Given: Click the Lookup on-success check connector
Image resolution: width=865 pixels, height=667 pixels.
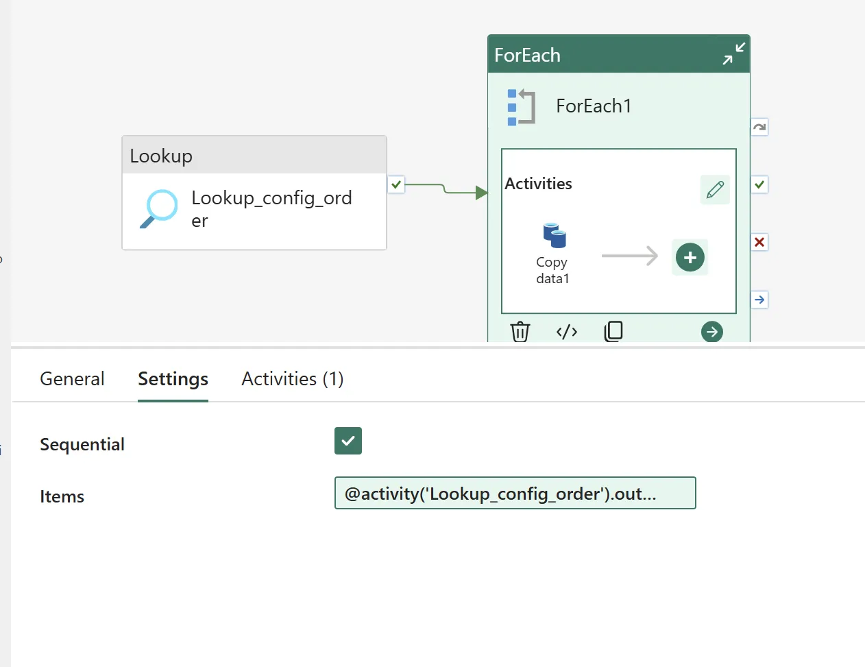Looking at the screenshot, I should (396, 184).
